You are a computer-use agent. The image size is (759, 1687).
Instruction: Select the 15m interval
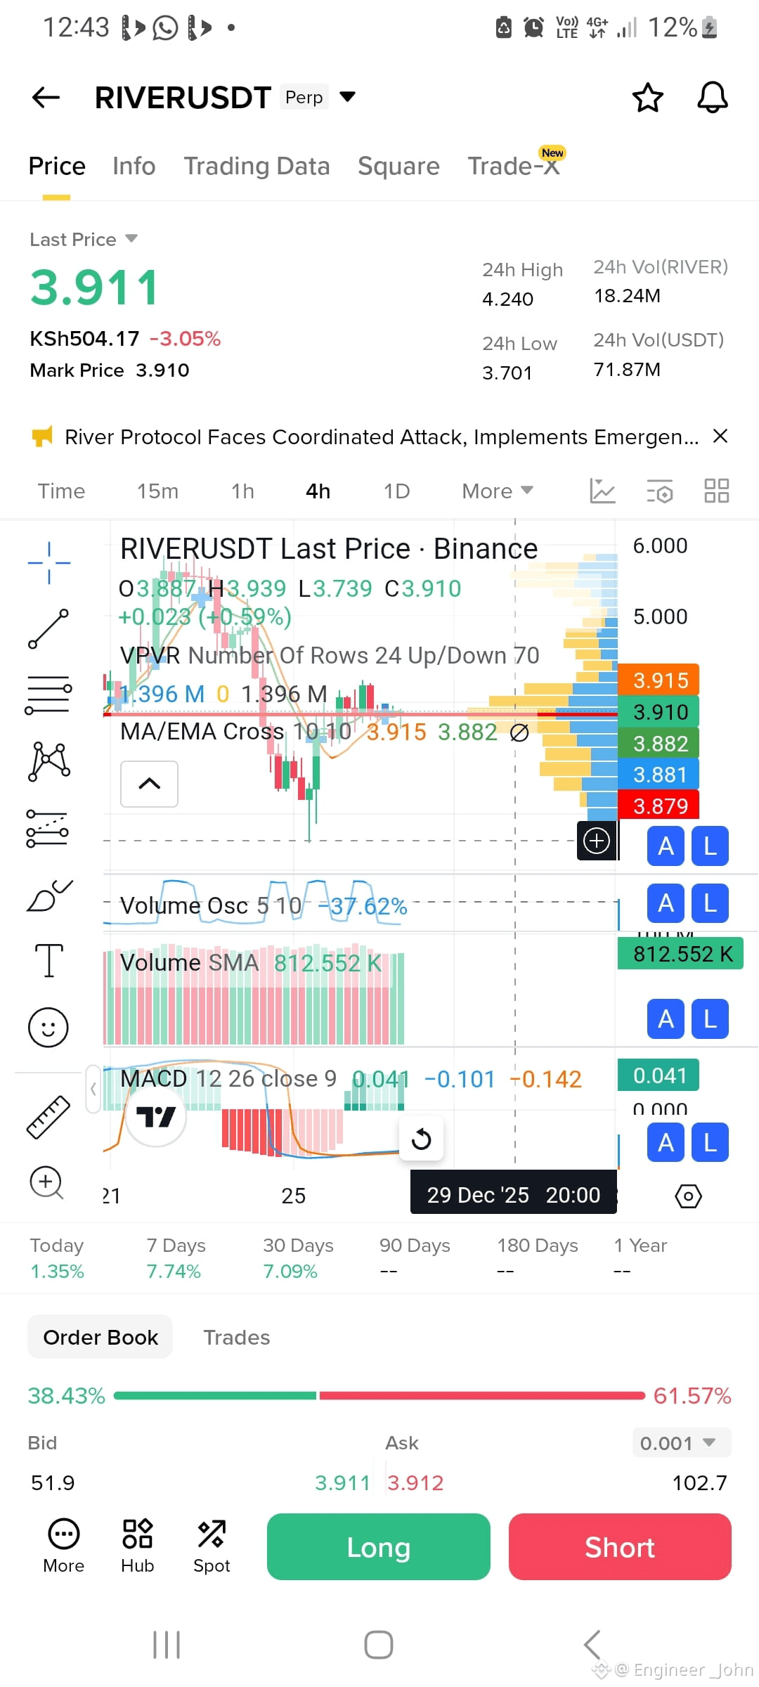pyautogui.click(x=157, y=491)
